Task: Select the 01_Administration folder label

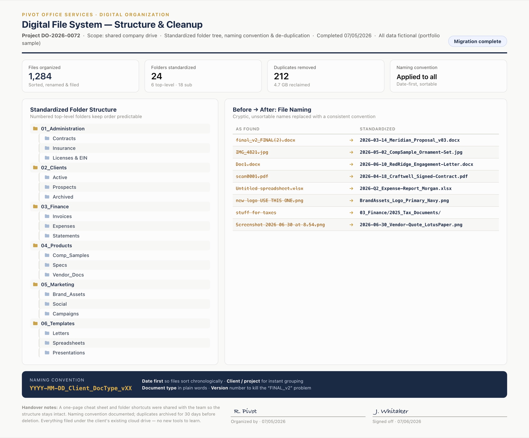Action: point(63,129)
